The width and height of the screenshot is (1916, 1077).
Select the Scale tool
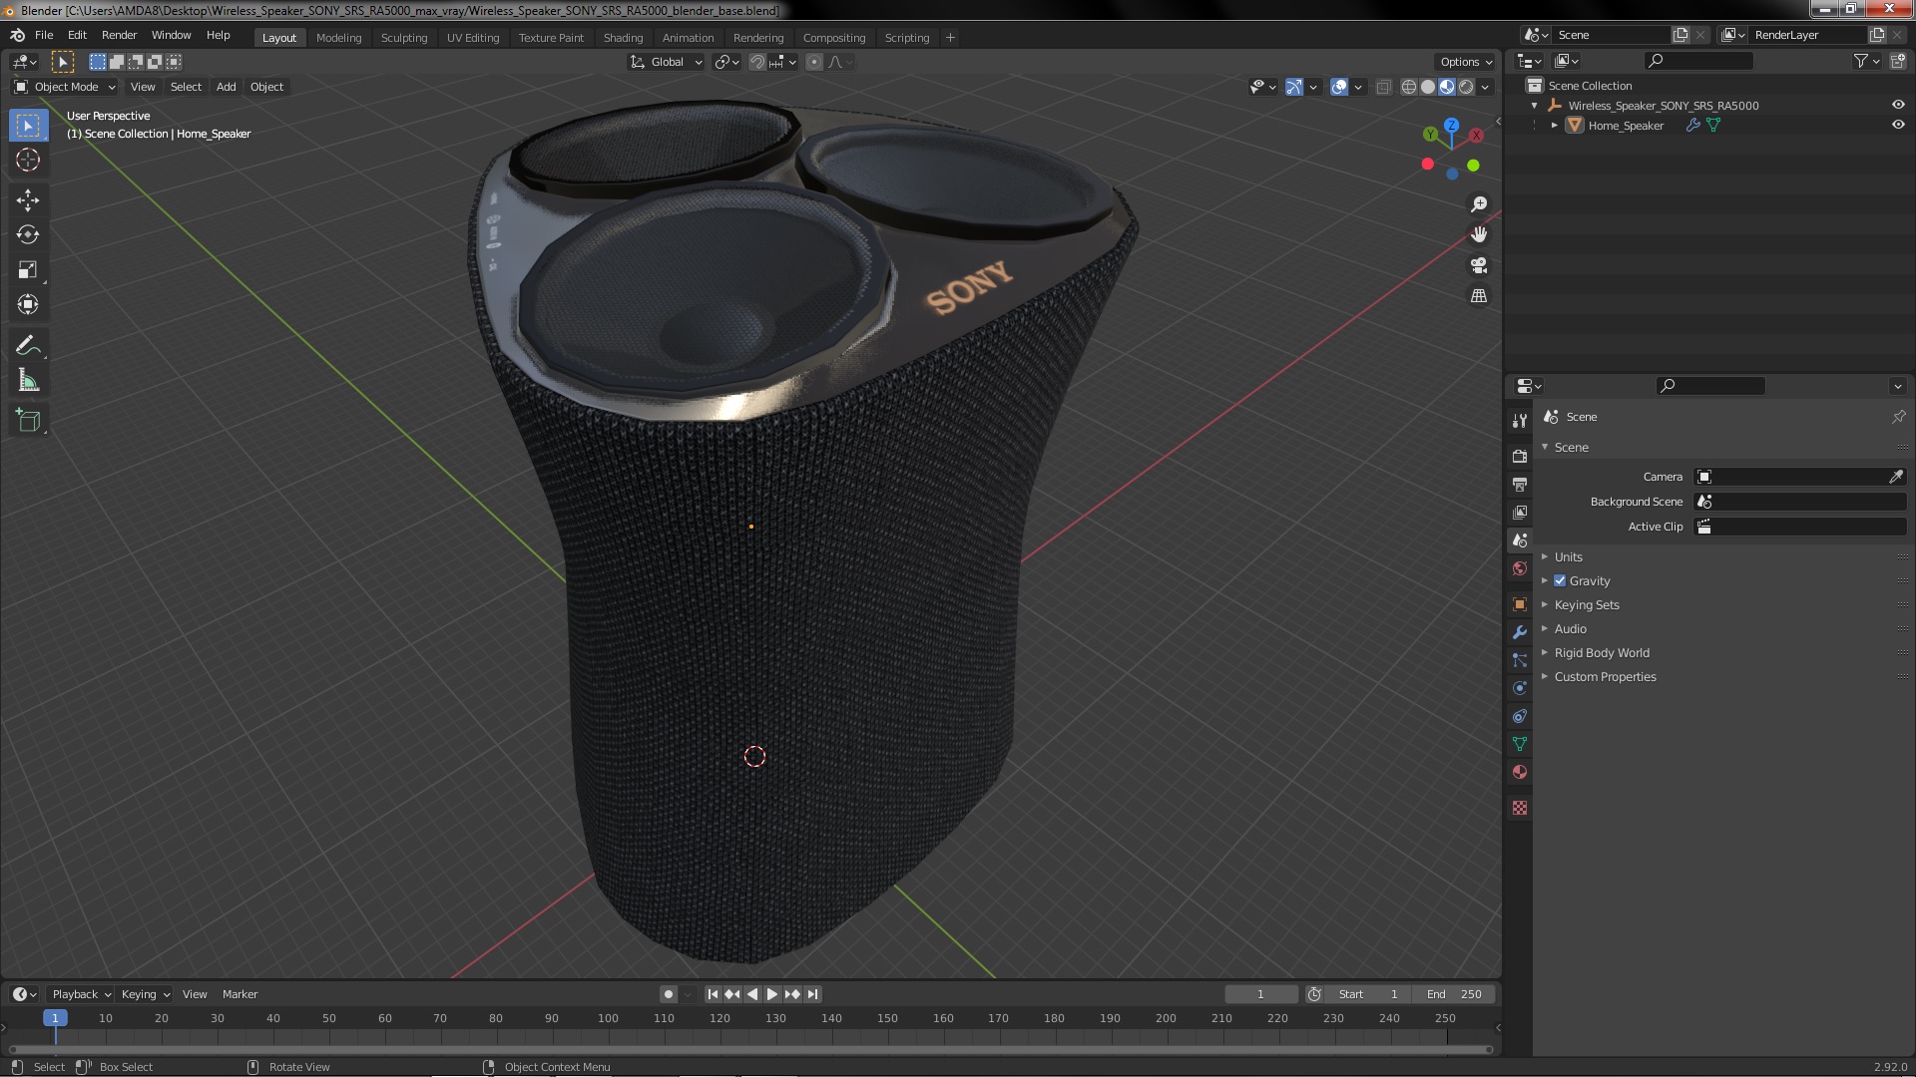tap(28, 270)
